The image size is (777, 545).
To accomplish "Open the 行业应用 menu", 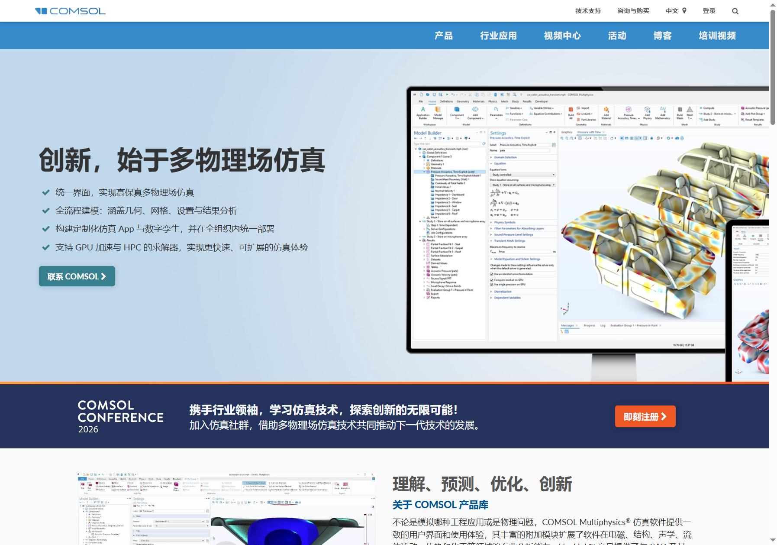I will 498,36.
